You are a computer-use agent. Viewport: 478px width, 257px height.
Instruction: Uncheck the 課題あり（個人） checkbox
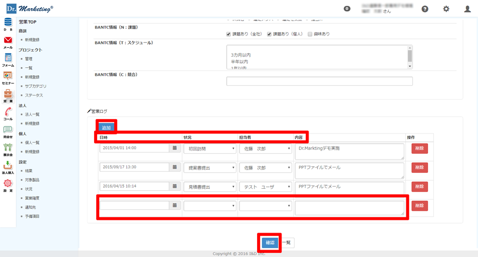pyautogui.click(x=269, y=34)
